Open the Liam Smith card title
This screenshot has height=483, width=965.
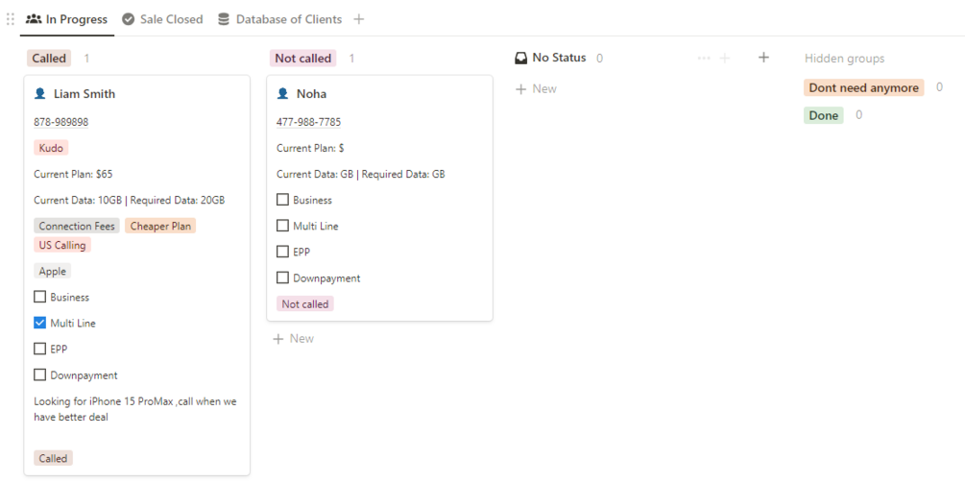point(84,94)
